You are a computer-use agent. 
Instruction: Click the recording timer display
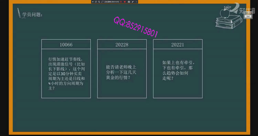111,2
